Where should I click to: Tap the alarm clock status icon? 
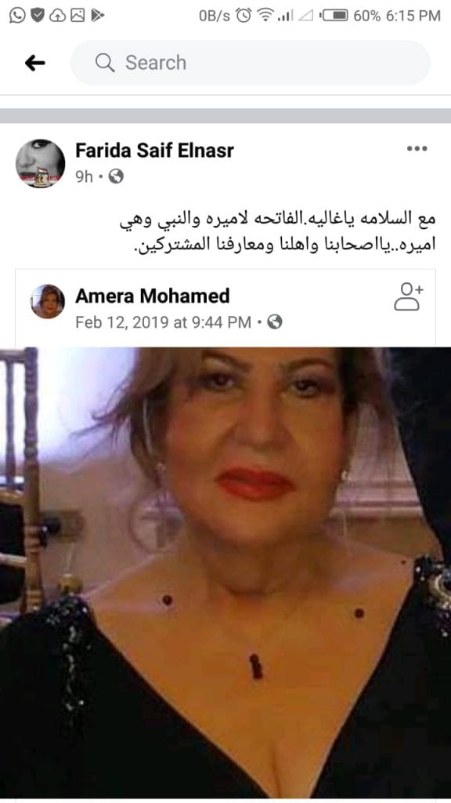[244, 16]
